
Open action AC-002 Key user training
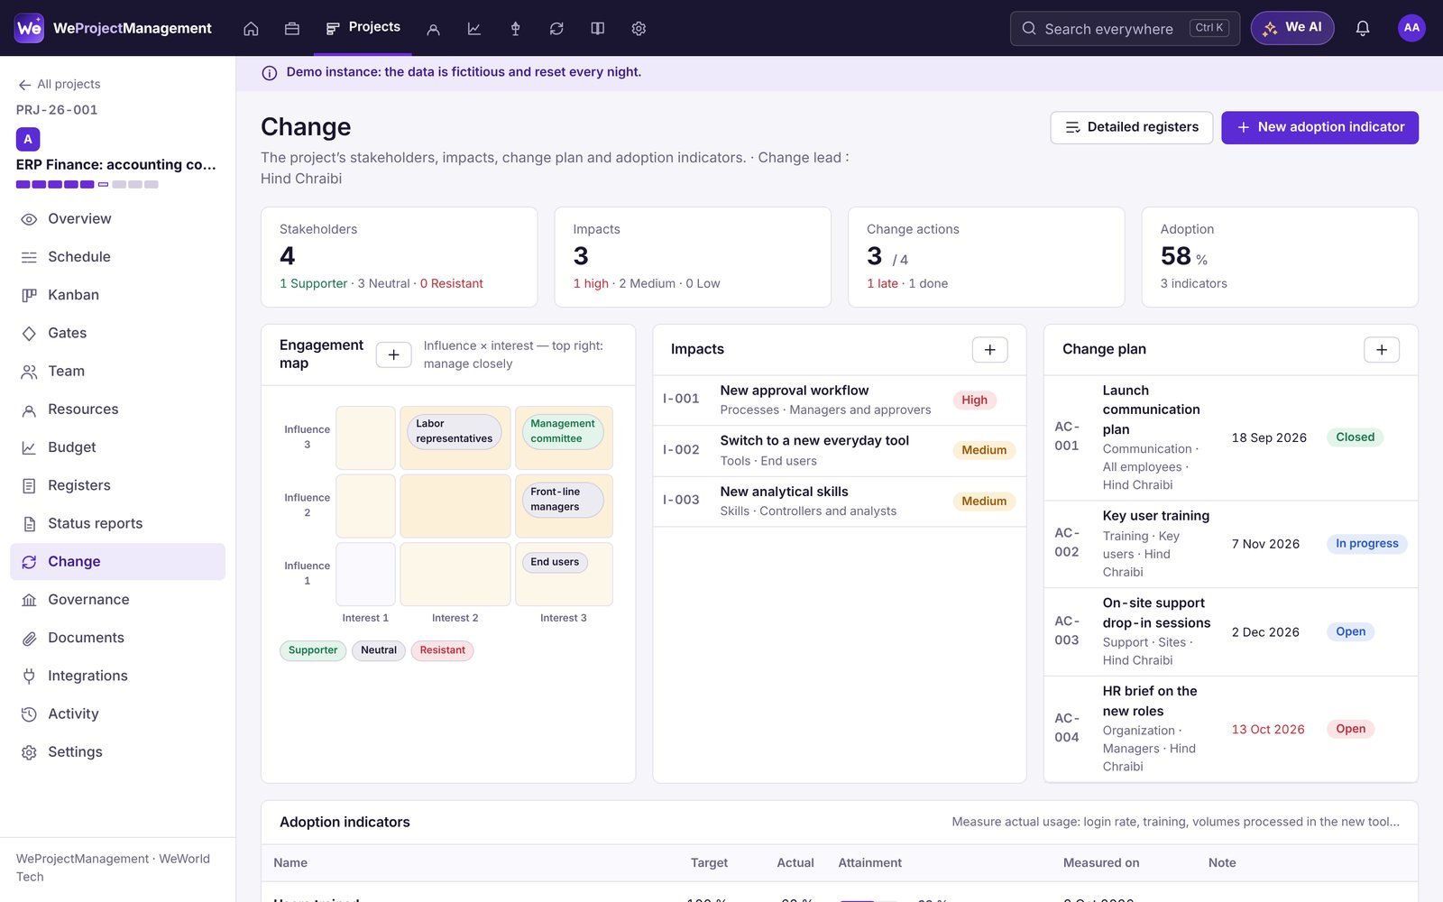coord(1230,544)
